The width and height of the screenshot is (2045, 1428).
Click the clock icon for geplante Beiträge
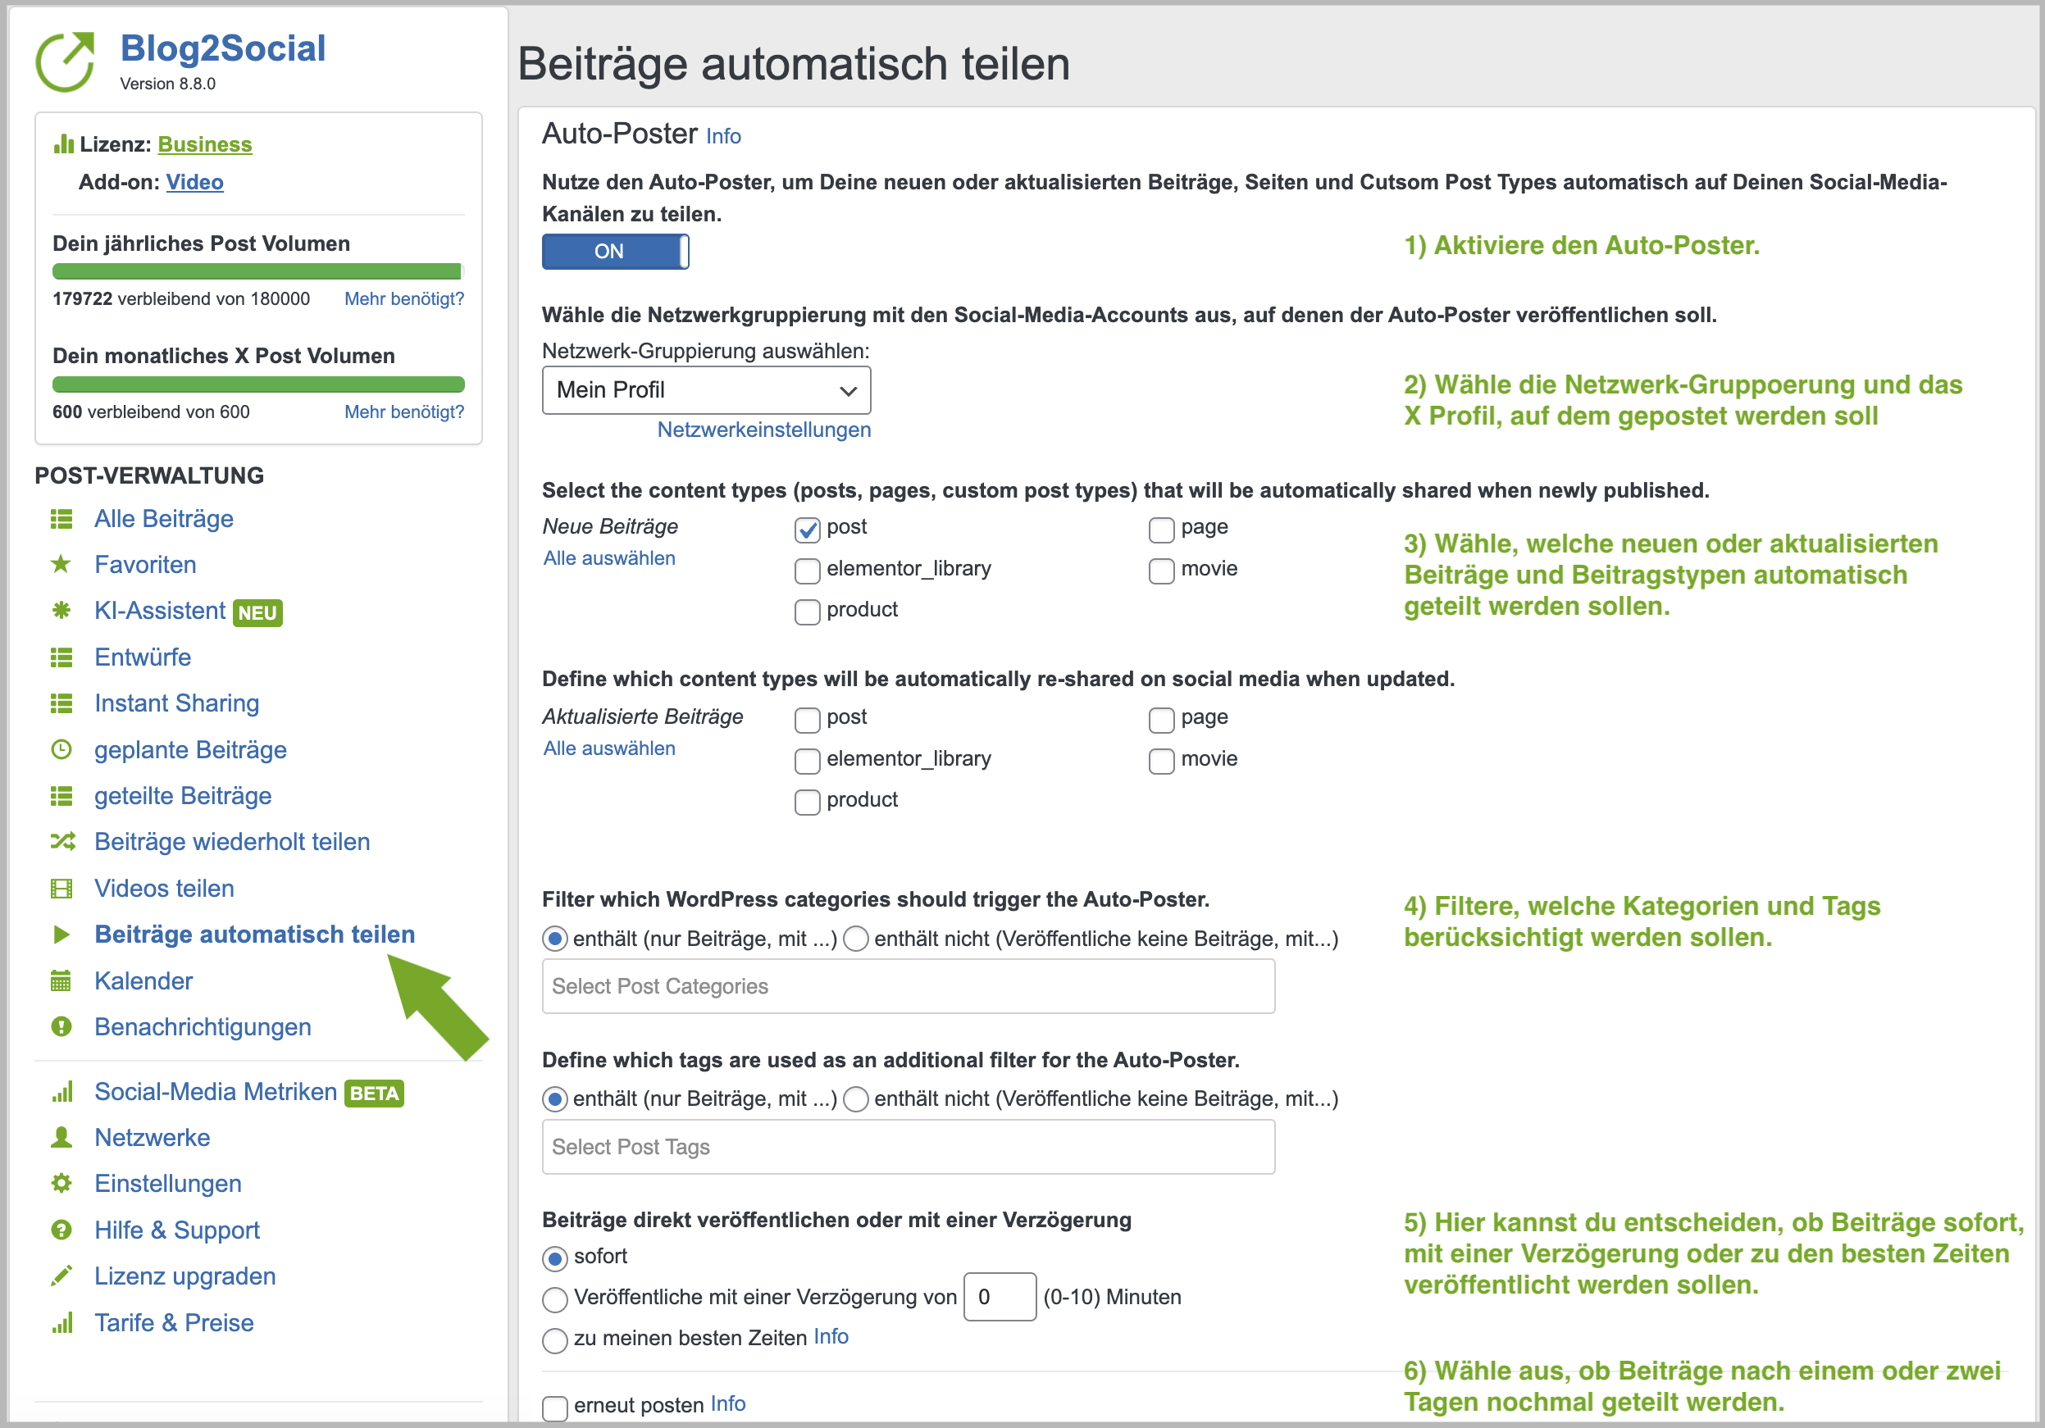[x=61, y=749]
